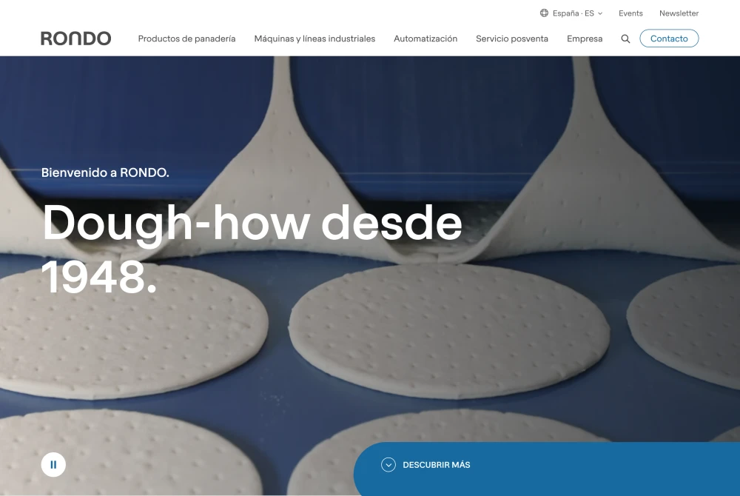740x496 pixels.
Task: Click the RONDO logo
Action: 76,38
